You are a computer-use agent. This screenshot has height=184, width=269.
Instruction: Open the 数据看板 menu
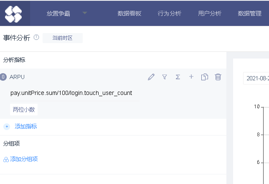point(129,13)
